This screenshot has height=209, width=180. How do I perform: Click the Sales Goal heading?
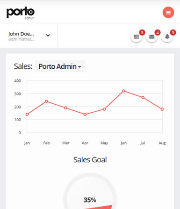coord(90,160)
